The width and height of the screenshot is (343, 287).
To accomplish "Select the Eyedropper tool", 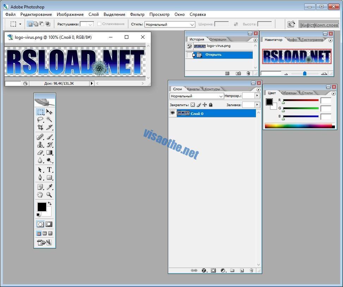I will pos(49,187).
